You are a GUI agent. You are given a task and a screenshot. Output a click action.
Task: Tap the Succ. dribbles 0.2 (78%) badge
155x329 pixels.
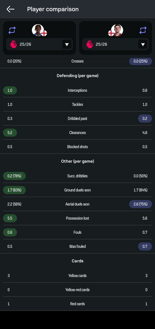(14, 176)
